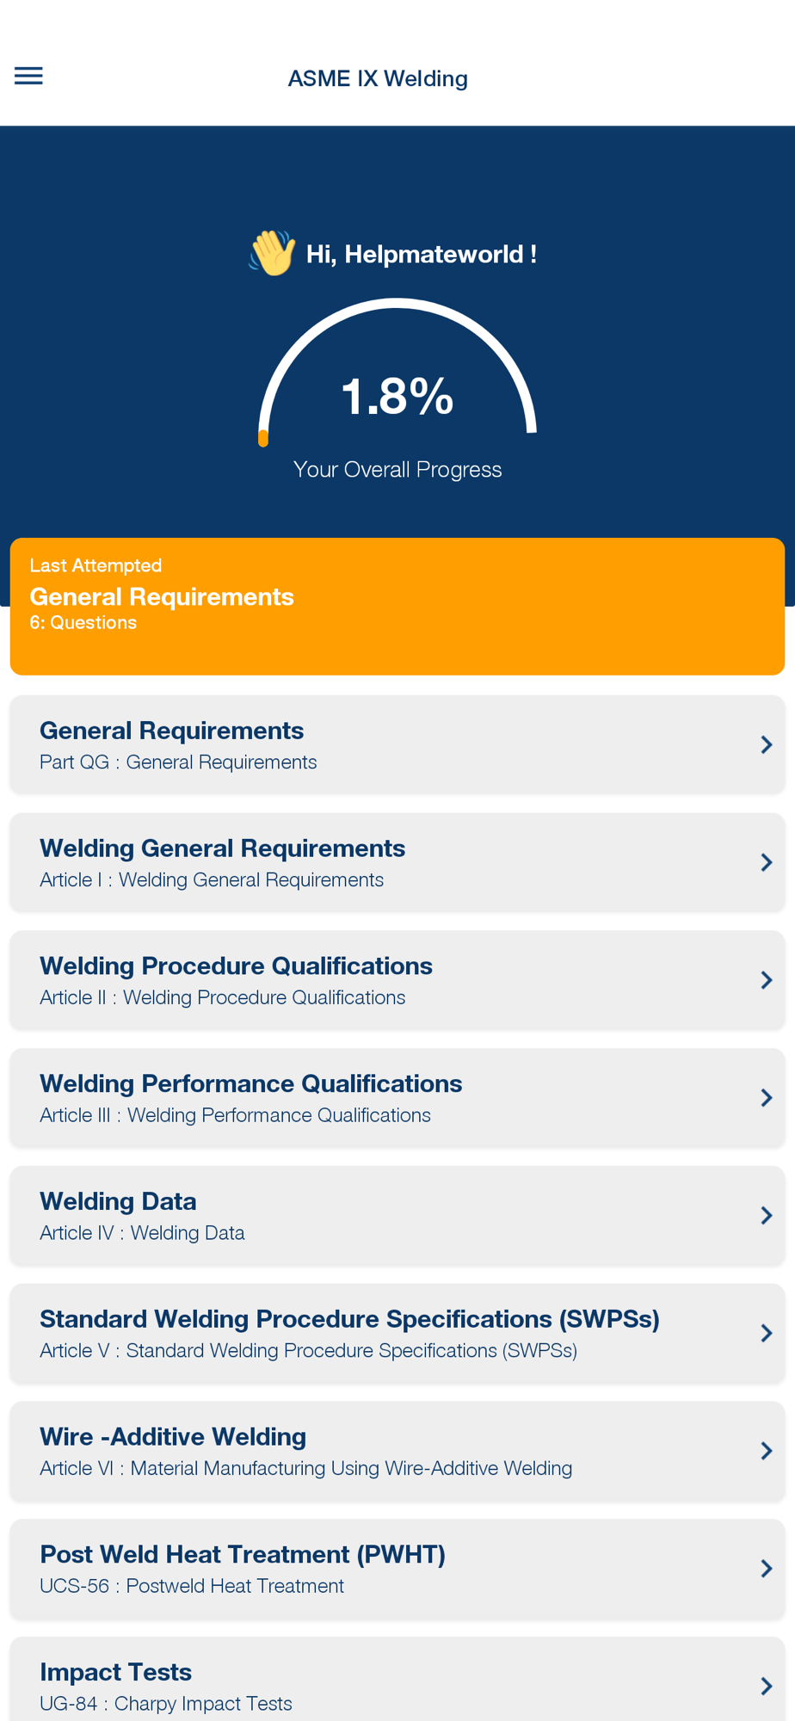The width and height of the screenshot is (795, 1721).
Task: Open the Last Attempted General Requirements card
Action: click(397, 607)
